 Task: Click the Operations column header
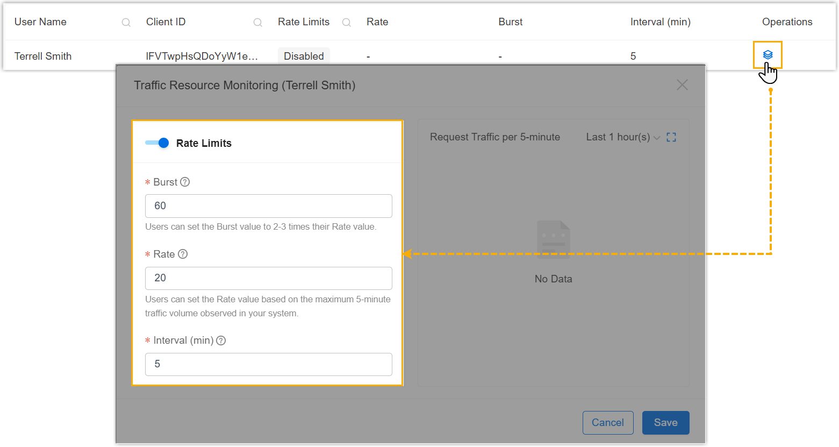tap(787, 22)
